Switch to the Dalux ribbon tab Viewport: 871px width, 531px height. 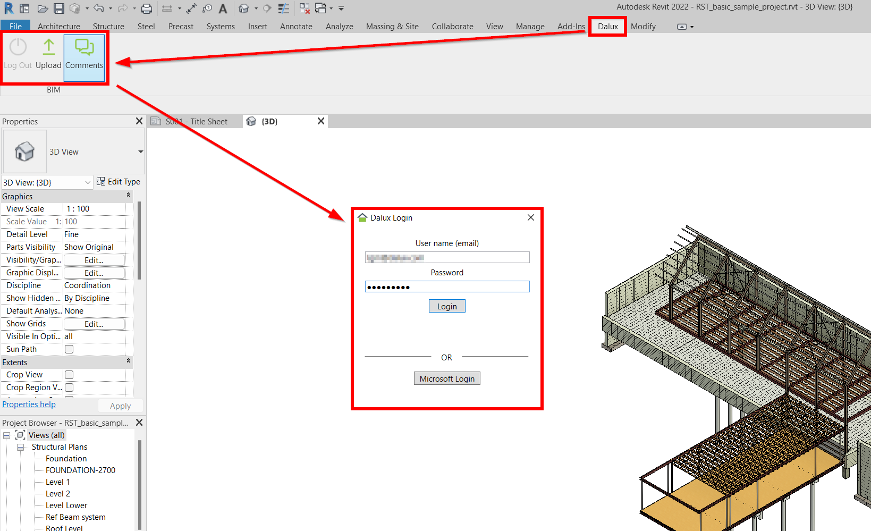point(607,27)
